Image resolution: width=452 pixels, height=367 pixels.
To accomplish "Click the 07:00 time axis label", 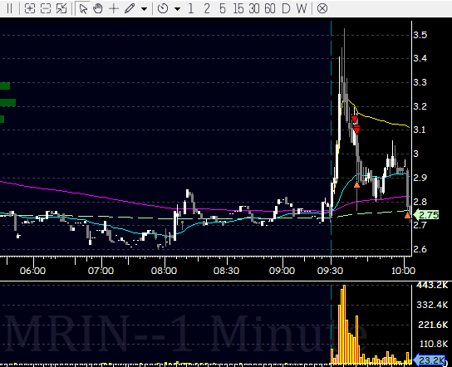I will point(101,271).
